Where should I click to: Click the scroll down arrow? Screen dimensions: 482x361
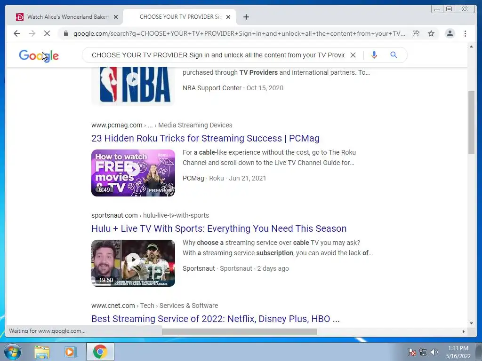pos(471,323)
